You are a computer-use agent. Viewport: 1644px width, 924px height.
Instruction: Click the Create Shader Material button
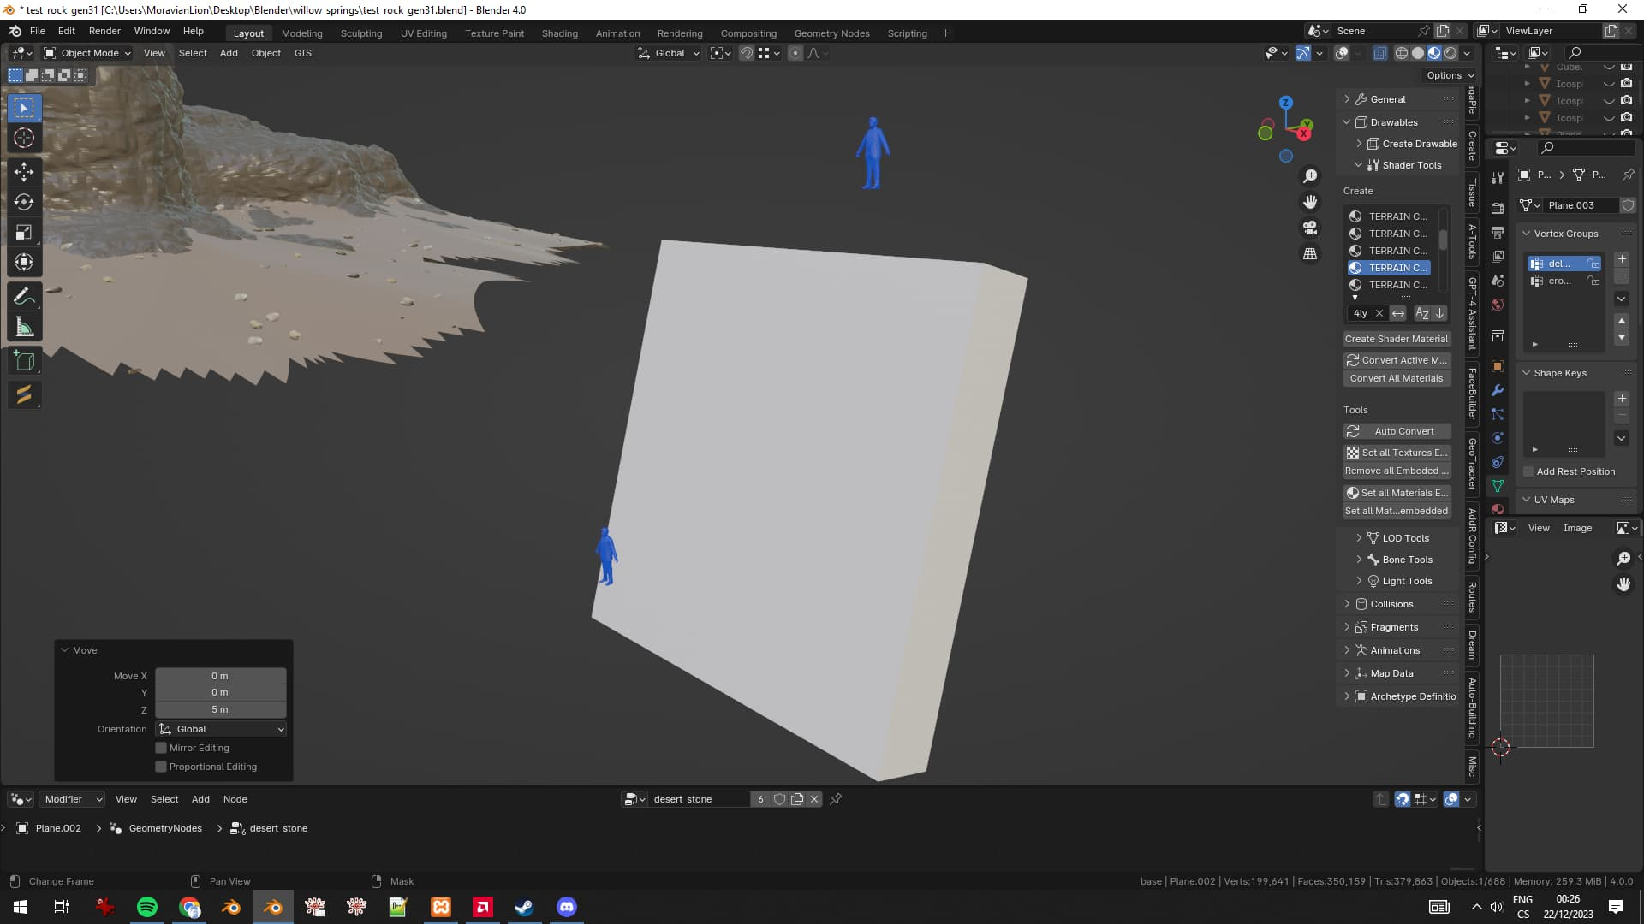pos(1397,339)
